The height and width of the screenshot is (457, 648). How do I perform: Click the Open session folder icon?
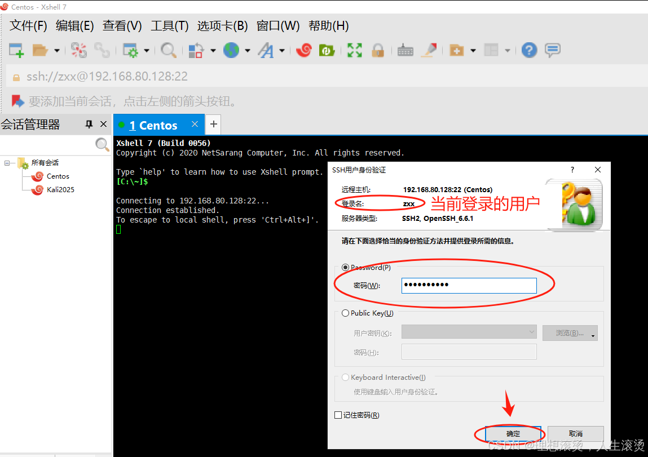point(40,50)
